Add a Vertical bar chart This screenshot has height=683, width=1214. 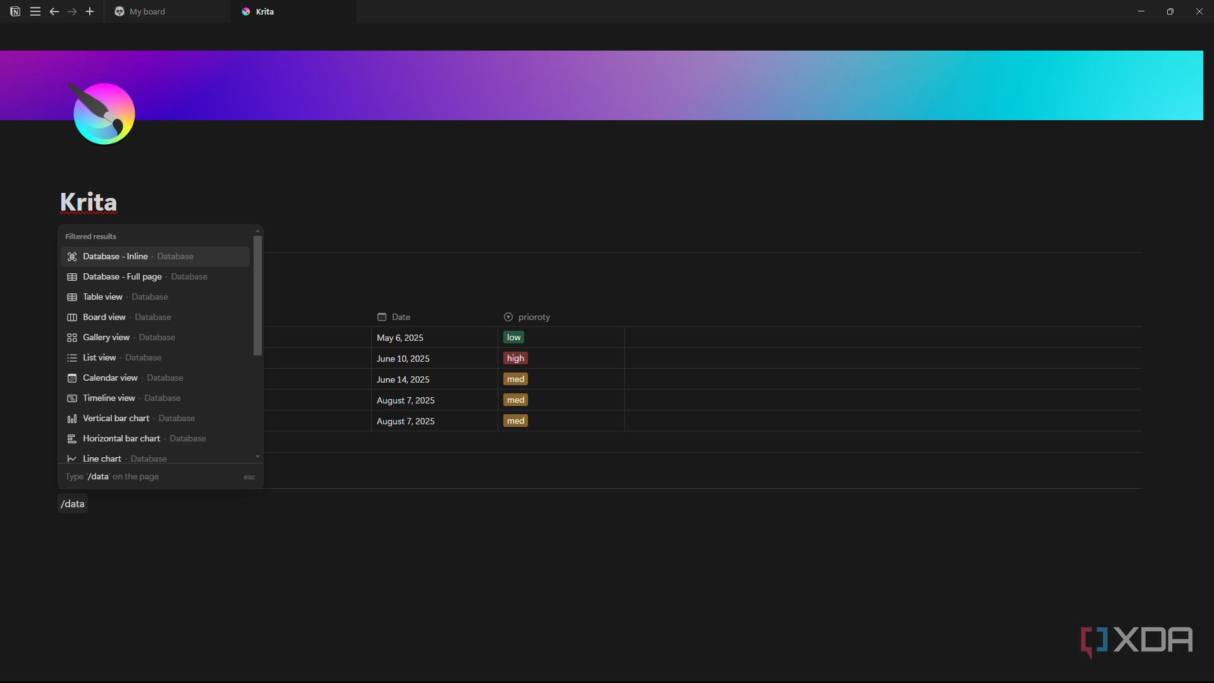[155, 418]
